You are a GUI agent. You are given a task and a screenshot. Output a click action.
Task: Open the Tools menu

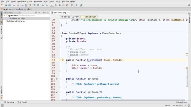(52, 1)
